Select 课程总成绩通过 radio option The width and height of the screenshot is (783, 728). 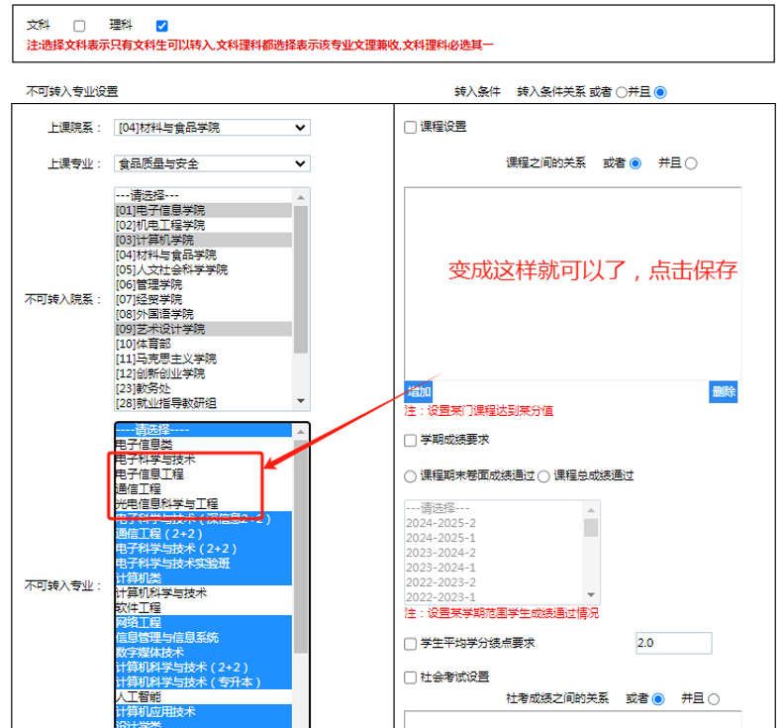(543, 476)
